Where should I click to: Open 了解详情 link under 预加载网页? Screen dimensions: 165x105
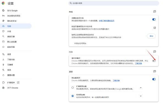tap(116, 80)
